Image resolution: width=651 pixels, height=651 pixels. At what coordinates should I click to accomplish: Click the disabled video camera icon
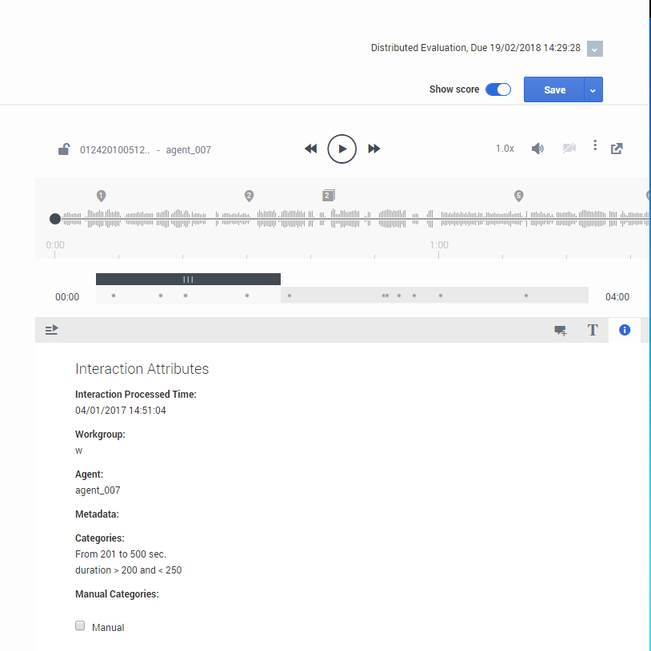click(x=569, y=149)
